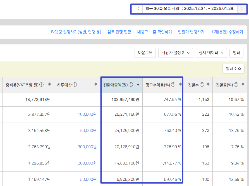The width and height of the screenshot is (249, 186).
Task: Sort by 총비용 using sort arrows
Action: (x=50, y=85)
